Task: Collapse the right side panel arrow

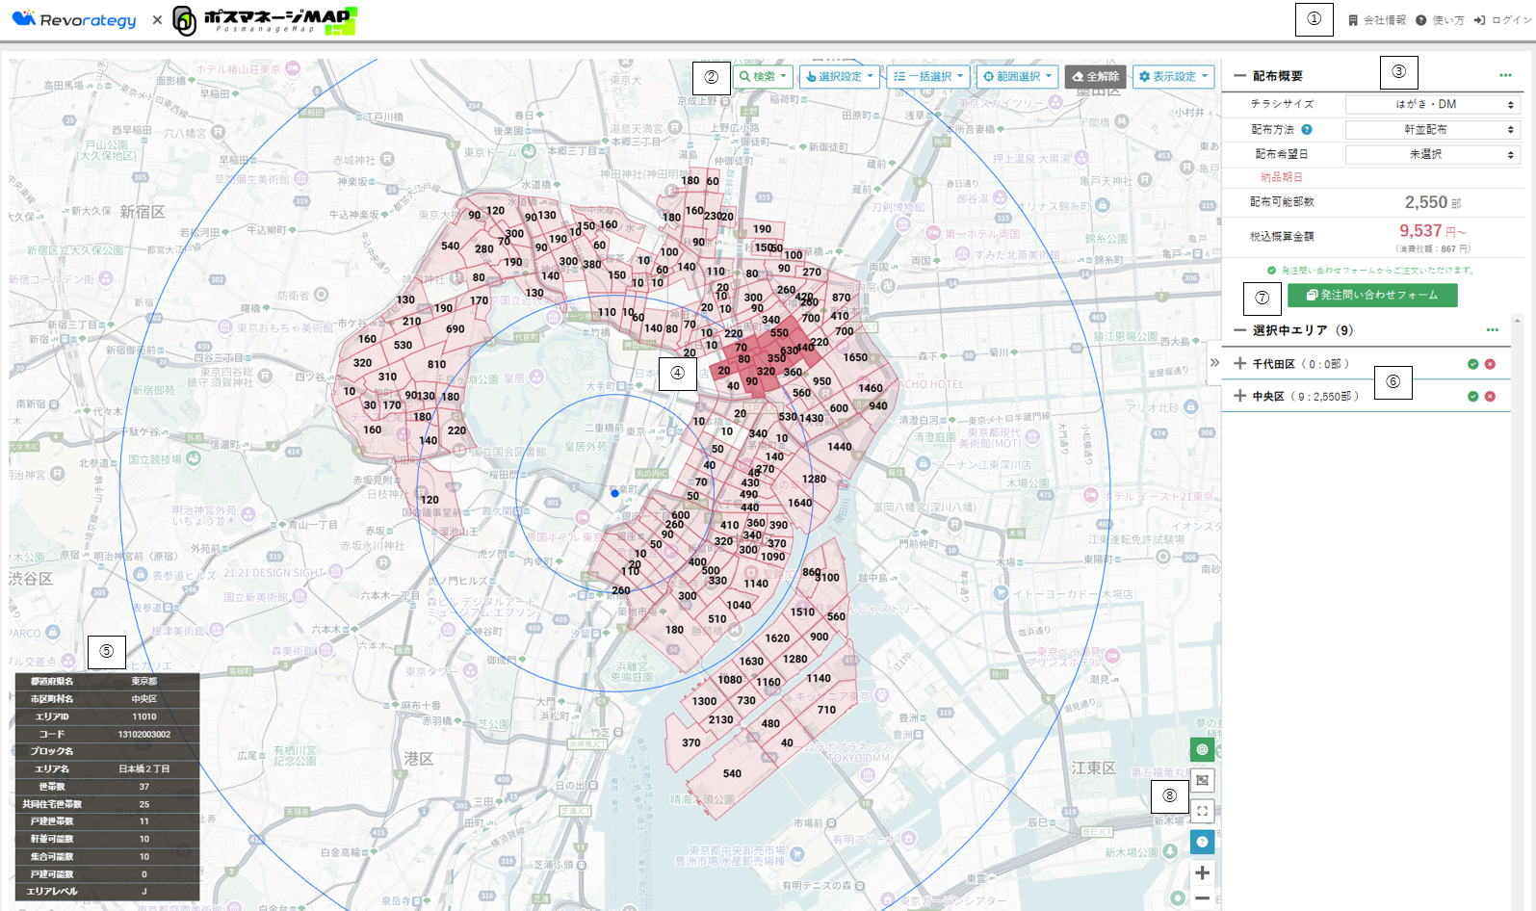Action: [1214, 363]
